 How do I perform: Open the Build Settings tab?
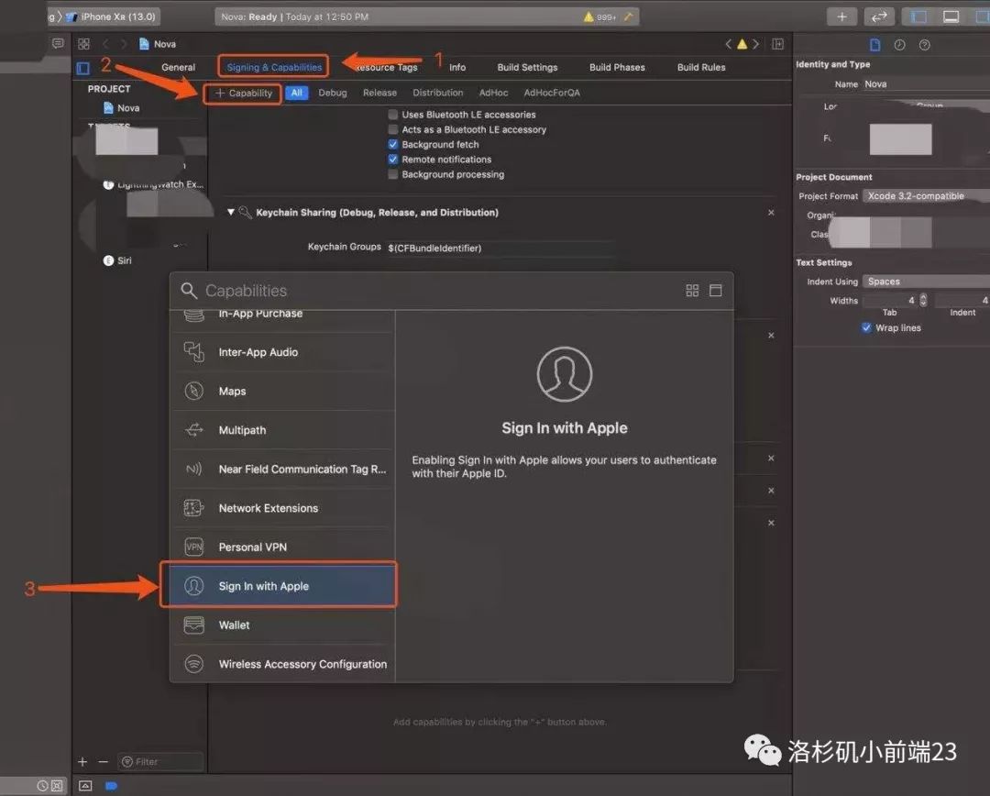tap(527, 67)
